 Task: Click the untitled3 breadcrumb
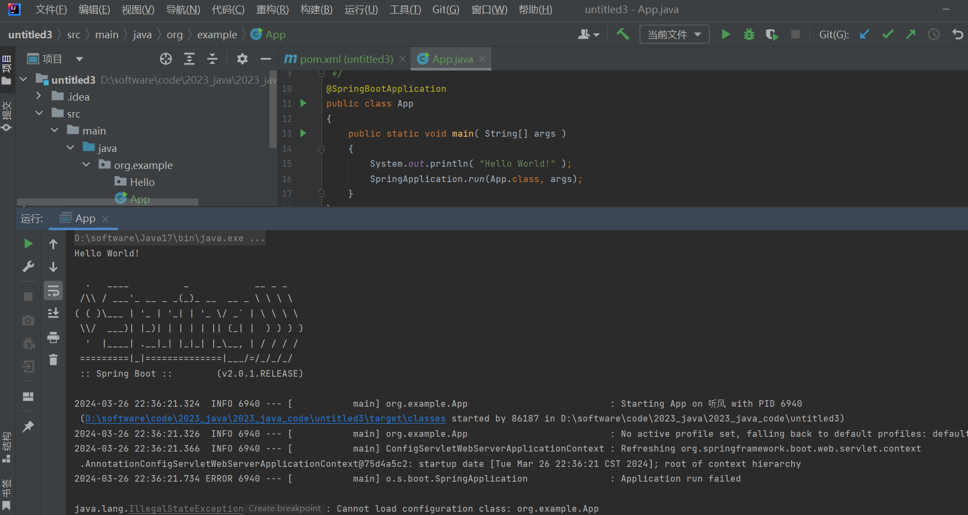pyautogui.click(x=30, y=34)
